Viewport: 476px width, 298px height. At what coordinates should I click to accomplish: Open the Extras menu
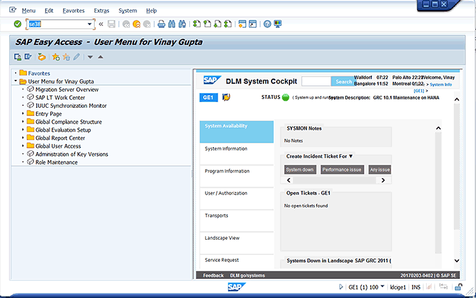[x=102, y=11]
